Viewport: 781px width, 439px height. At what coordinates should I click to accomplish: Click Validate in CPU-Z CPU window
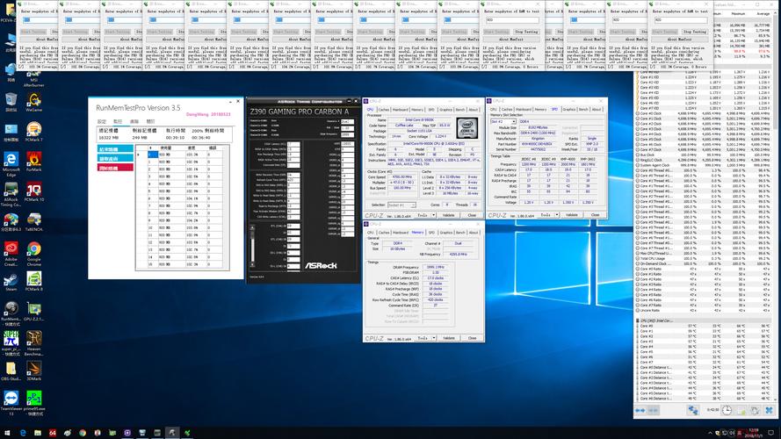click(x=449, y=215)
